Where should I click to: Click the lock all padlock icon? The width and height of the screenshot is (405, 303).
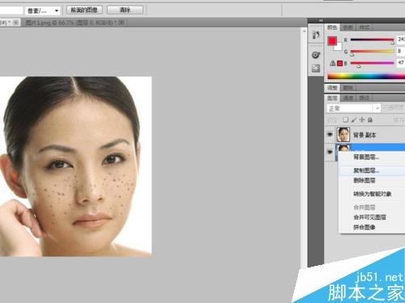[x=370, y=120]
